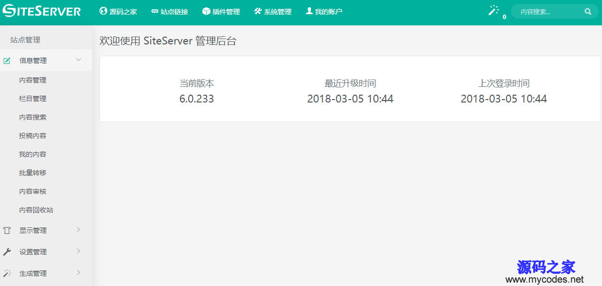Click the magic wand icon in header
Viewport: 602px width, 286px height.
[494, 10]
